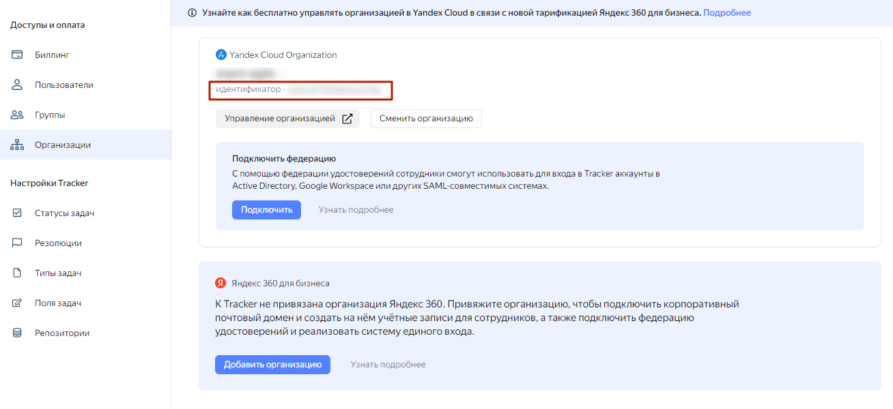Click the blue Подключить button
The image size is (893, 409).
pyautogui.click(x=266, y=210)
